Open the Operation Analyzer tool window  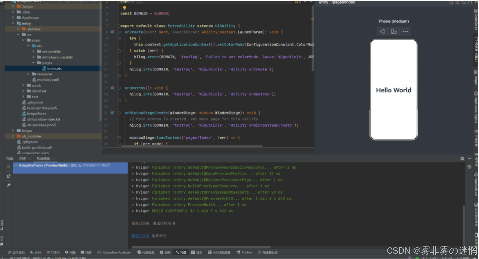pos(114,252)
